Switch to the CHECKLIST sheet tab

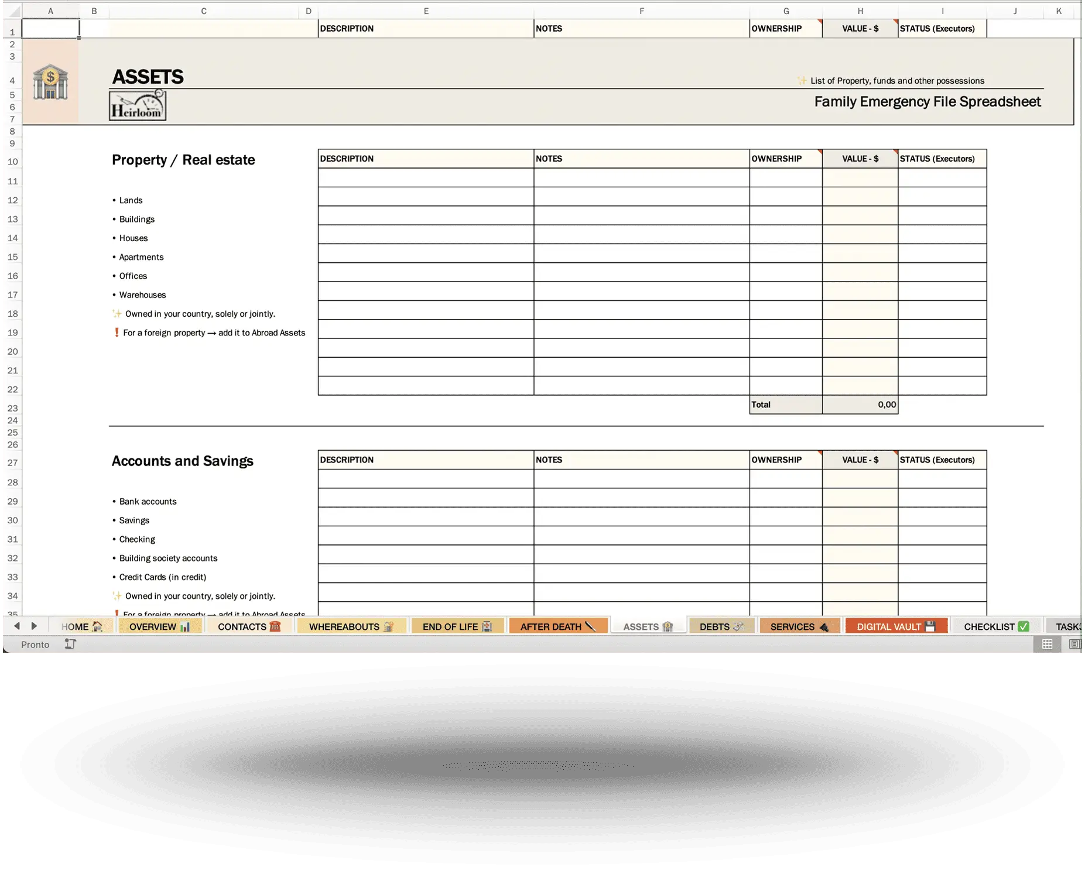pos(995,626)
